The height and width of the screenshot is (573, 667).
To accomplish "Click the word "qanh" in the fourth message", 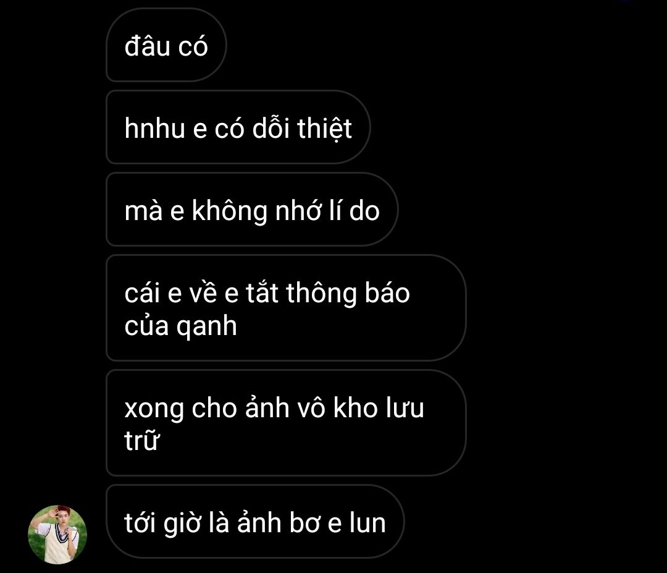I will pyautogui.click(x=207, y=326).
